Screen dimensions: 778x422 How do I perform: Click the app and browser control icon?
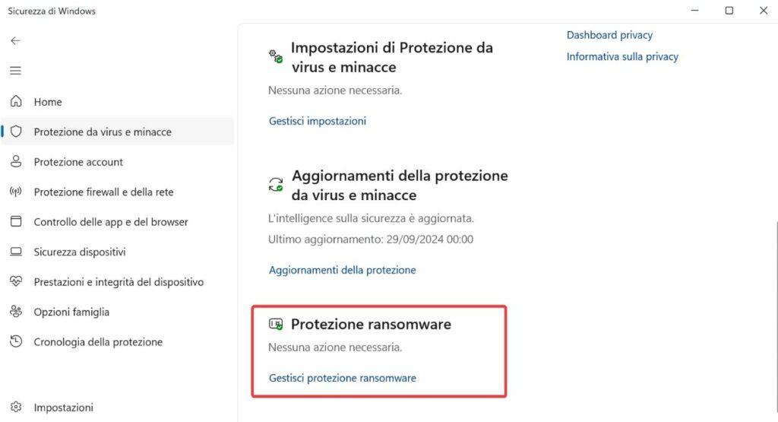[16, 221]
